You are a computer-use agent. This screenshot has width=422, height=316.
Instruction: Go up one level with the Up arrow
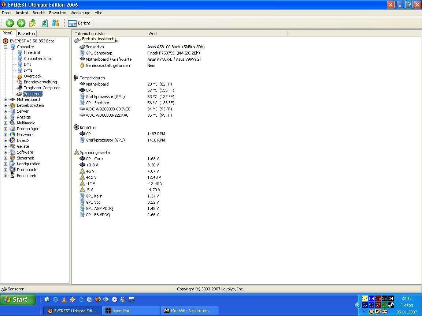click(x=33, y=23)
